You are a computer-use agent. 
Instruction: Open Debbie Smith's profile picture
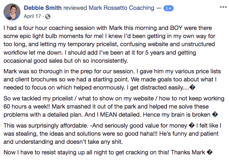12,12
